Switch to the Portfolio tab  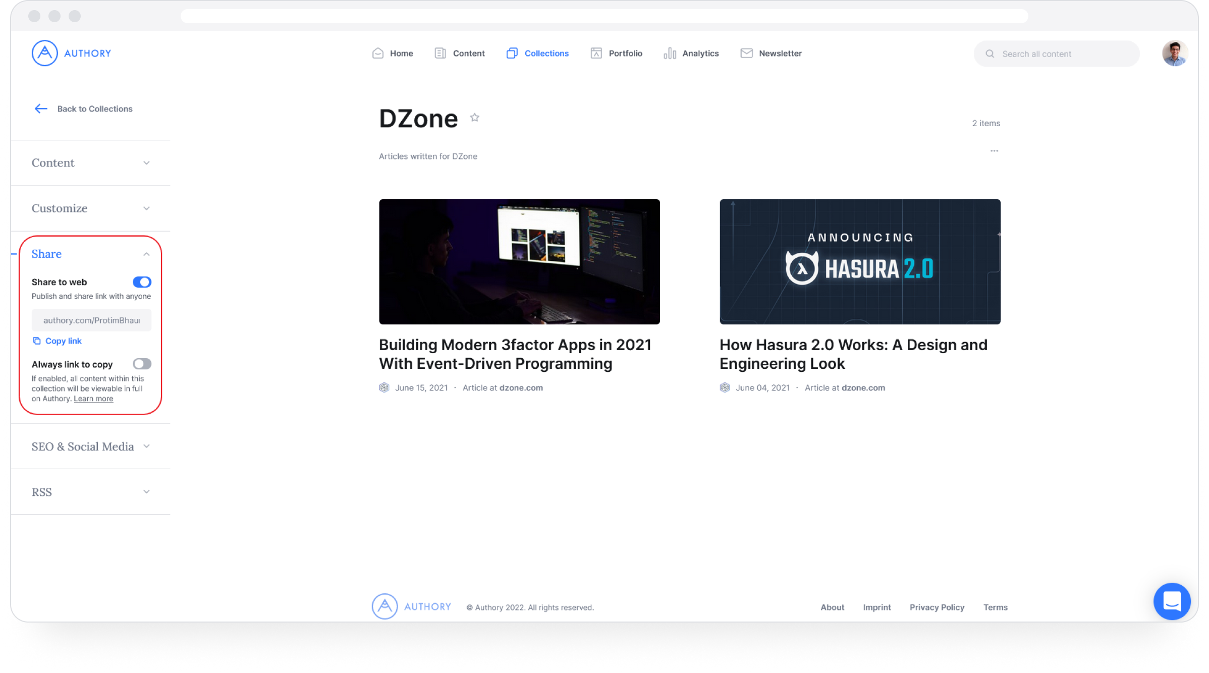(616, 53)
